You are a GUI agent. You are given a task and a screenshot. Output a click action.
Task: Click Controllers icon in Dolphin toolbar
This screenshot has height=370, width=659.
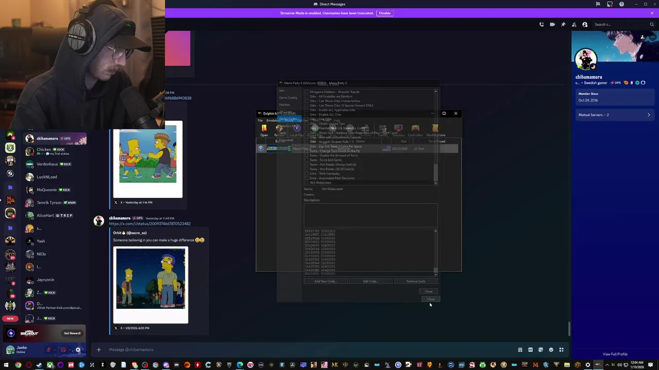point(415,130)
